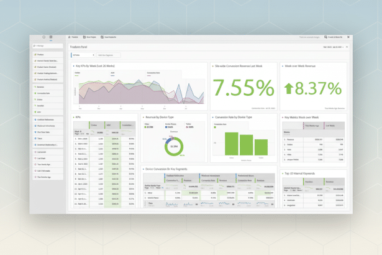Viewport: 382px width, 255px height.
Task: Select the Last Week date range component
Action: click(x=48, y=159)
